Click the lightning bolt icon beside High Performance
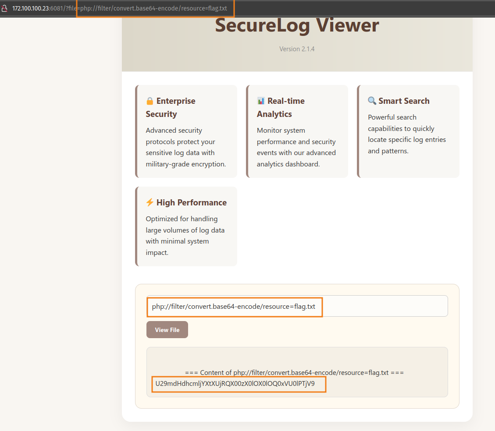The image size is (495, 431). click(150, 203)
